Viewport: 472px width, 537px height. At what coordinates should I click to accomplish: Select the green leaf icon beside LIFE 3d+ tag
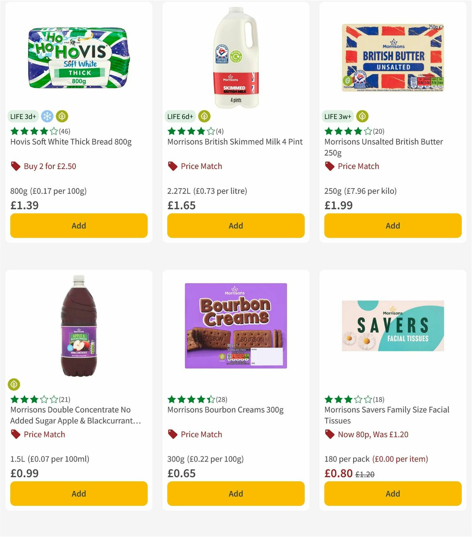61,116
